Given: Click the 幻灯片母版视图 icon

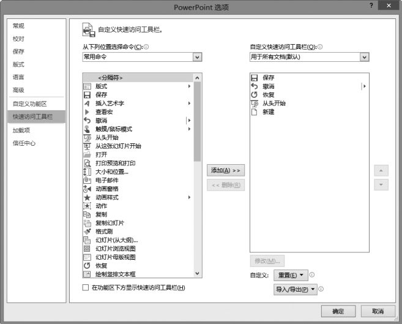Looking at the screenshot, I should pos(87,257).
